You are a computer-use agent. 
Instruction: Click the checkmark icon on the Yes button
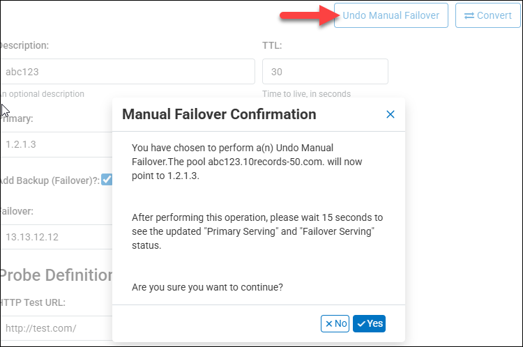point(361,323)
